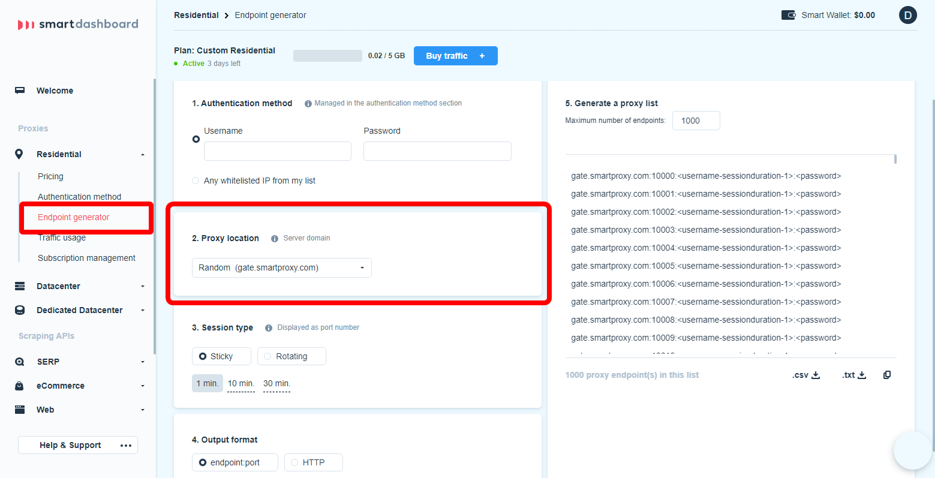Click the gate.smartproxy.com:10009 endpoint row
Screen dimensions: 935x478
pyautogui.click(x=706, y=338)
